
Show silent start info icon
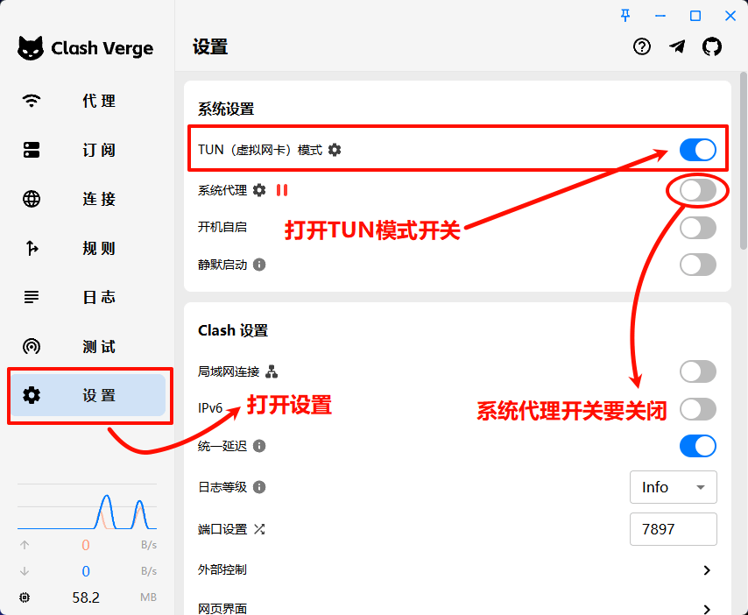(x=259, y=265)
